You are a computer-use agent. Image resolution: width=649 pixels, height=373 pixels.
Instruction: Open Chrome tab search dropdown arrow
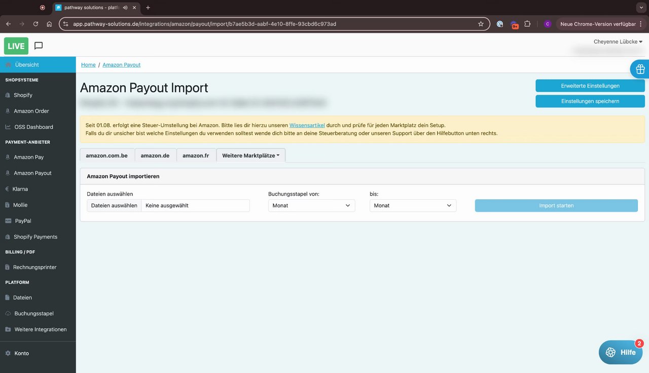point(641,8)
